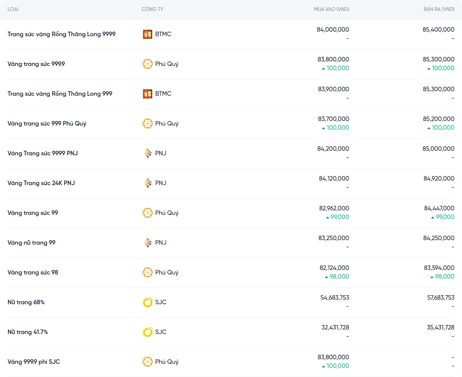Click Phú Quý logo in Vàng trang sức 98 row
Image resolution: width=462 pixels, height=377 pixels.
click(x=147, y=273)
